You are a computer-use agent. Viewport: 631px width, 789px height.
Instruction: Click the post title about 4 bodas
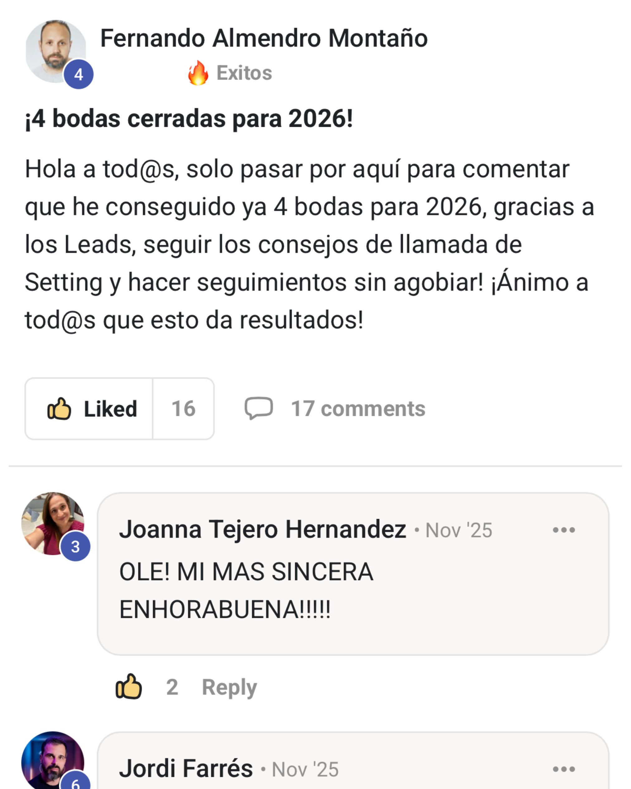189,119
